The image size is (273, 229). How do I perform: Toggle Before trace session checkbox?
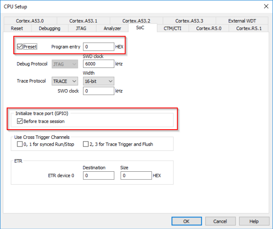20,121
